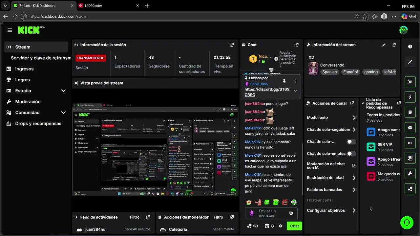Click the Spanish tag chip
The width and height of the screenshot is (420, 236).
pos(329,72)
